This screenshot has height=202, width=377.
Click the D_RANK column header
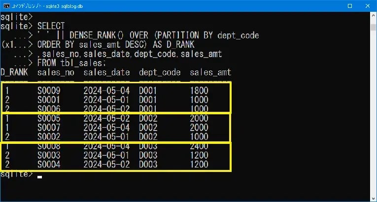click(14, 72)
